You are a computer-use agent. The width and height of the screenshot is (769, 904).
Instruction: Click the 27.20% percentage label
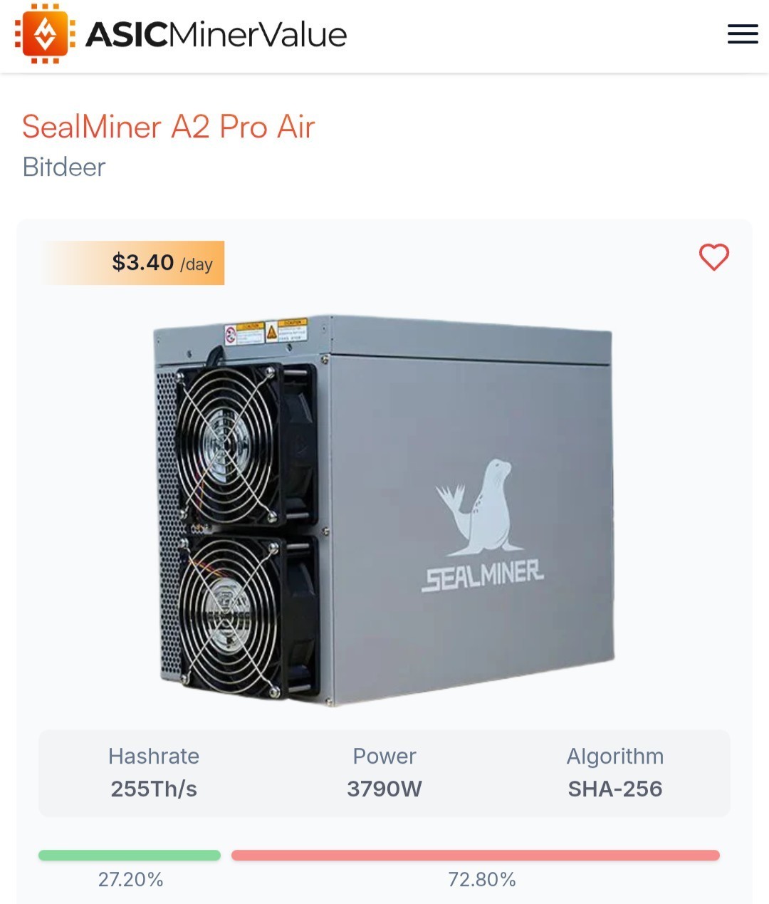(131, 880)
